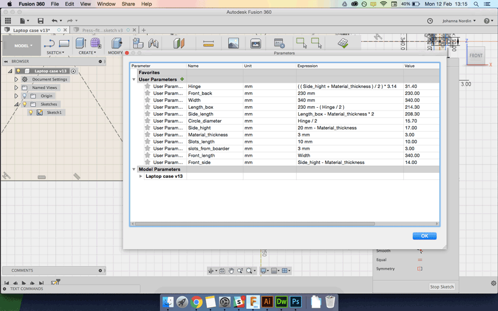Switch to Laptop case v13 tab
This screenshot has width=498, height=311.
32,30
